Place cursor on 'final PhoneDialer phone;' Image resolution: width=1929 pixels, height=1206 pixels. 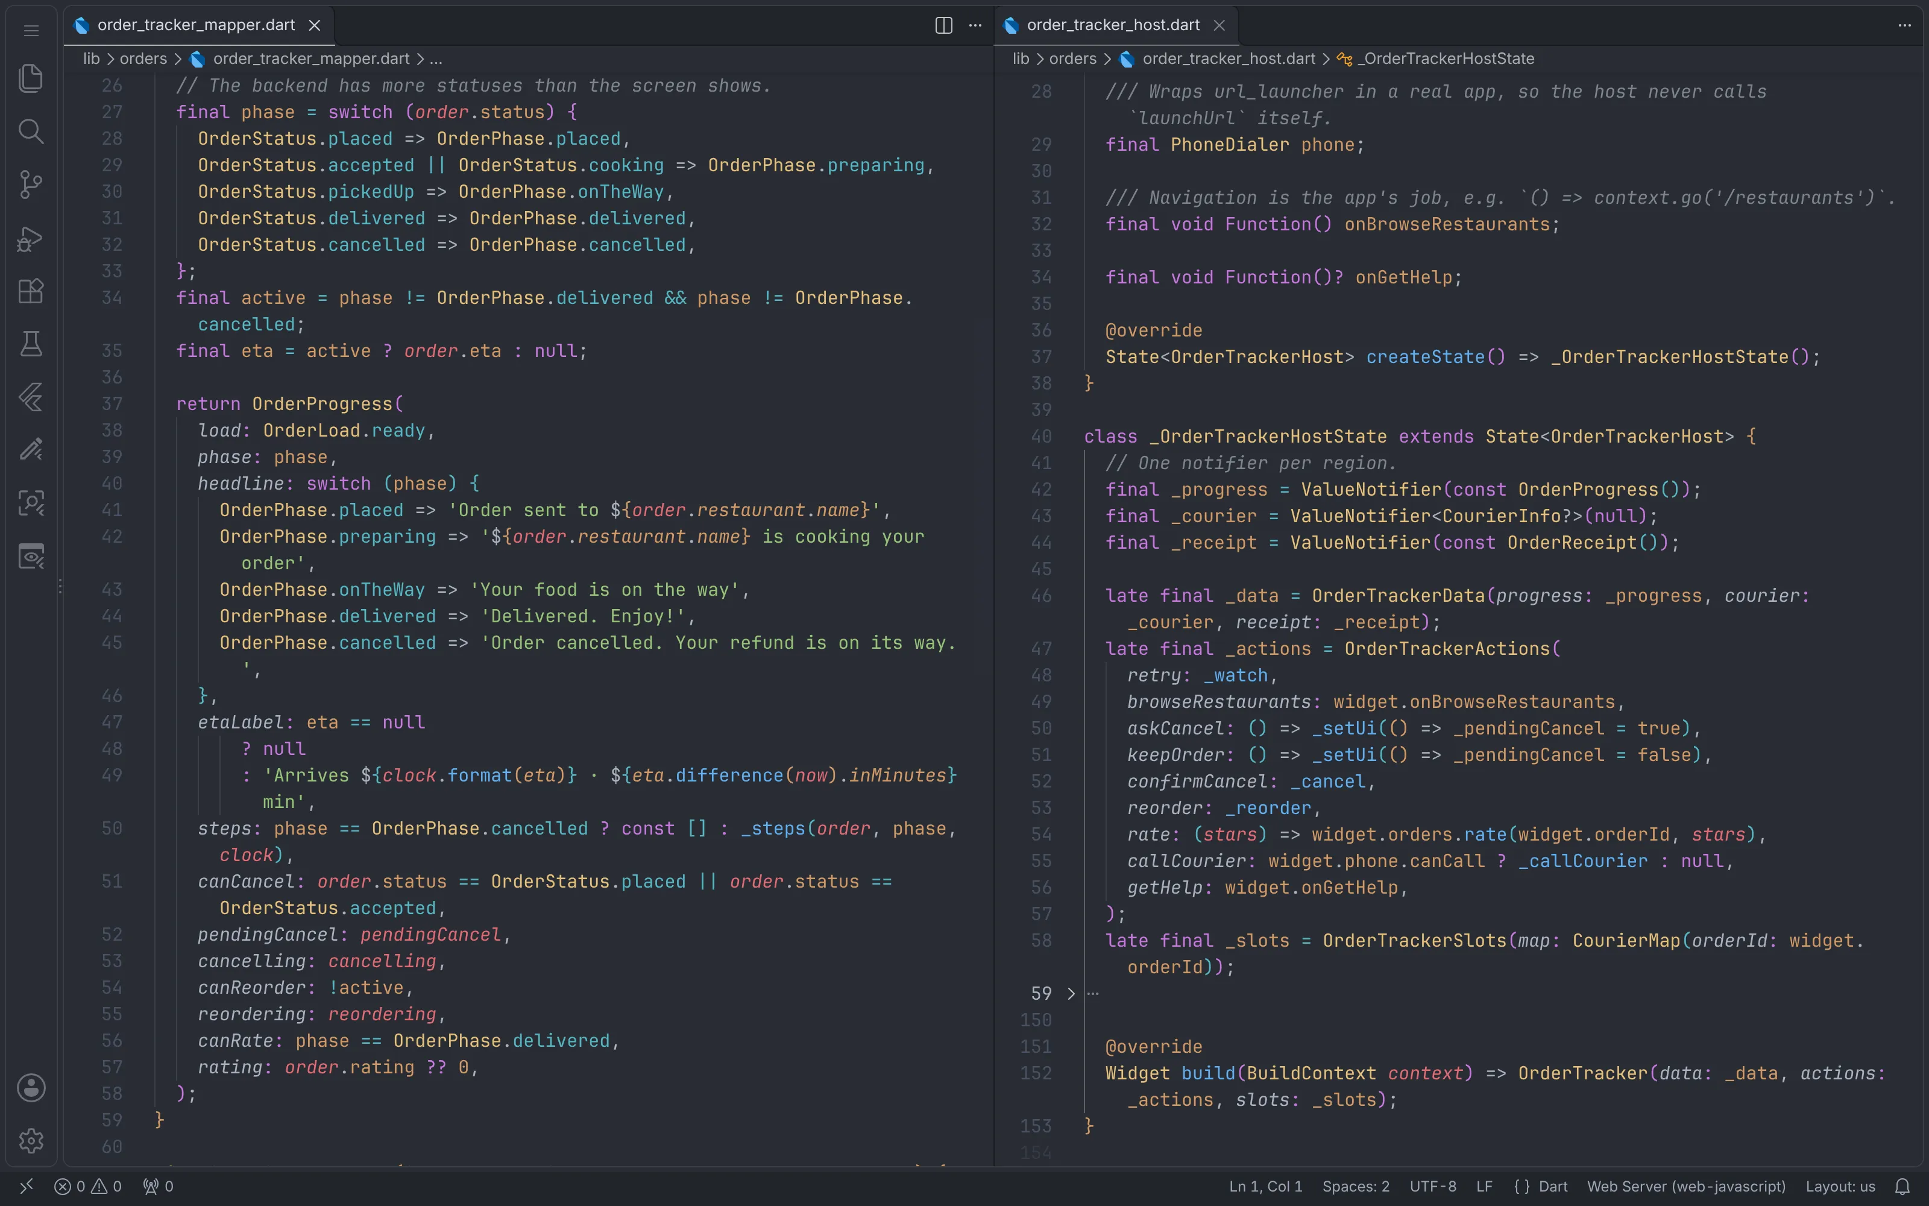[x=1235, y=145]
